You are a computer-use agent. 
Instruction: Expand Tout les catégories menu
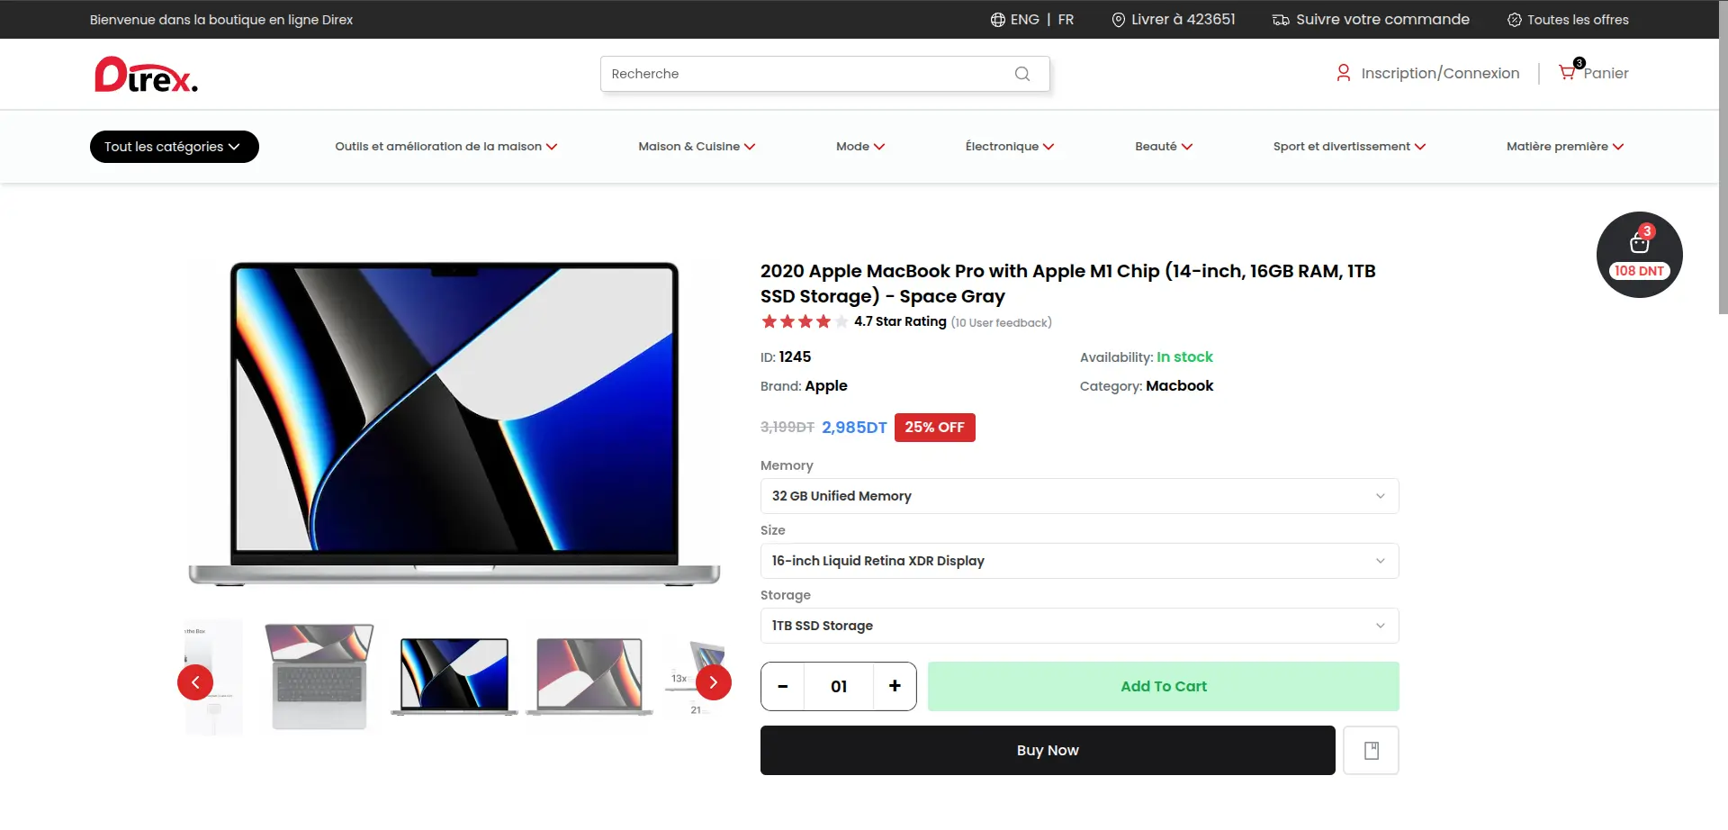174,147
